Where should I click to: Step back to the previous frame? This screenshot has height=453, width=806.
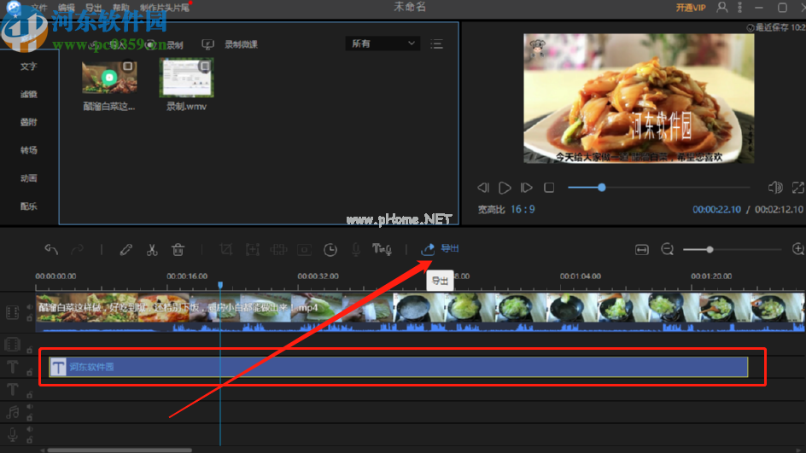coord(482,188)
